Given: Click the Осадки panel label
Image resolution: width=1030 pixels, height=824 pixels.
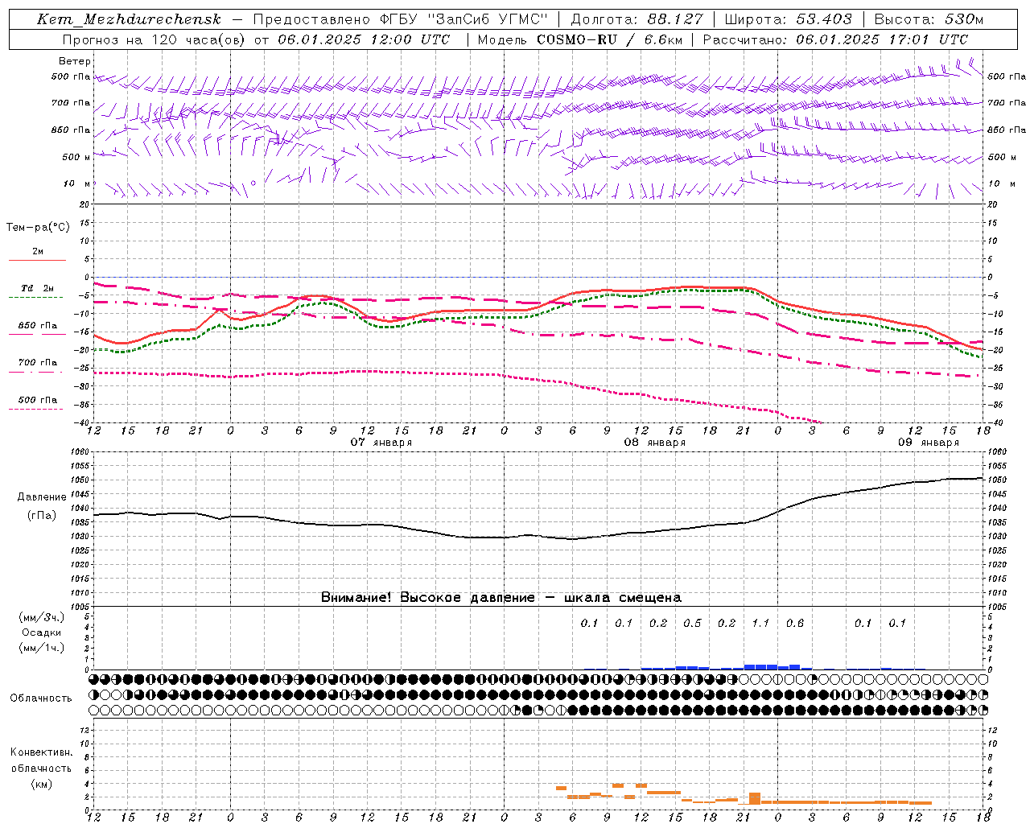Looking at the screenshot, I should click(42, 632).
